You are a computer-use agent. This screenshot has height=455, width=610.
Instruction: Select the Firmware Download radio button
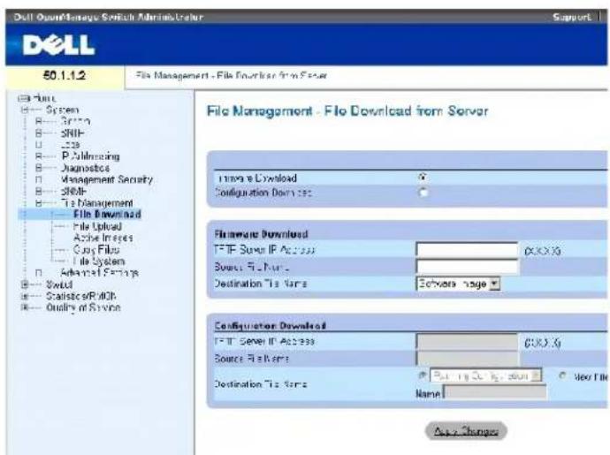point(423,178)
